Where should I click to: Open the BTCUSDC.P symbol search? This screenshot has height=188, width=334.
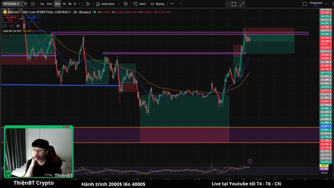[11, 4]
